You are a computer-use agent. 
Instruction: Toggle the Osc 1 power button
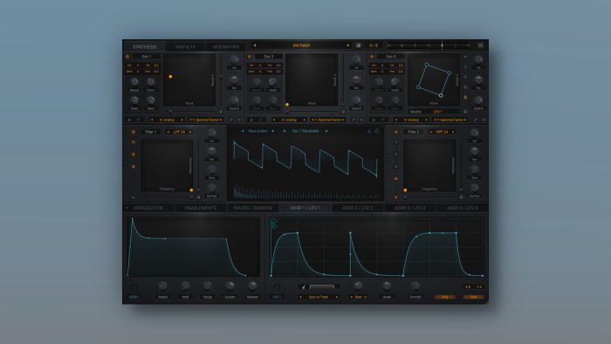coord(127,57)
